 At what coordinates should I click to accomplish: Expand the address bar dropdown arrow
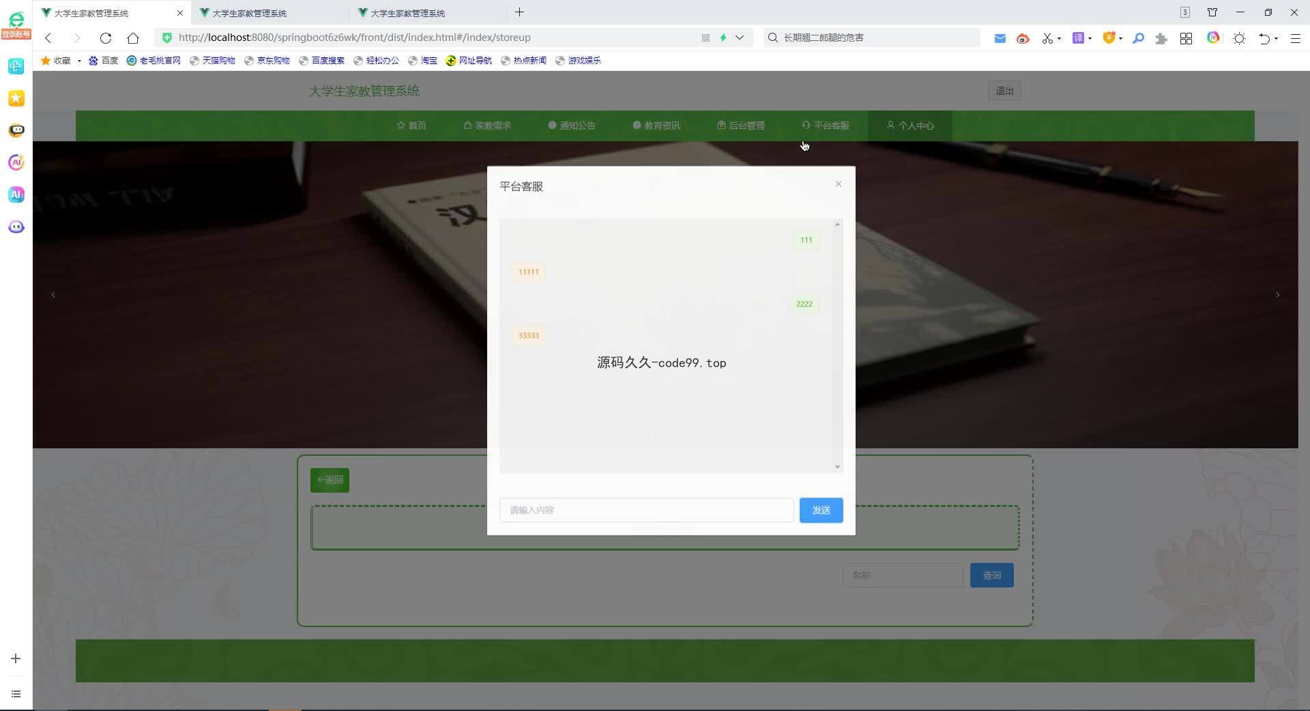[x=740, y=38]
